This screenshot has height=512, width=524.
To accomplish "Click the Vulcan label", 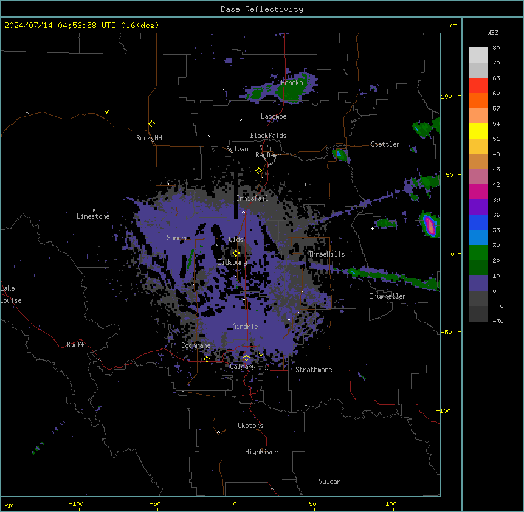I will coord(330,482).
